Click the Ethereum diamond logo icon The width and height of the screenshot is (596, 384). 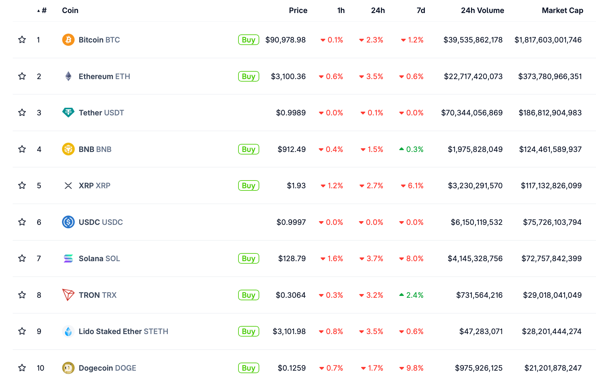[x=68, y=76]
